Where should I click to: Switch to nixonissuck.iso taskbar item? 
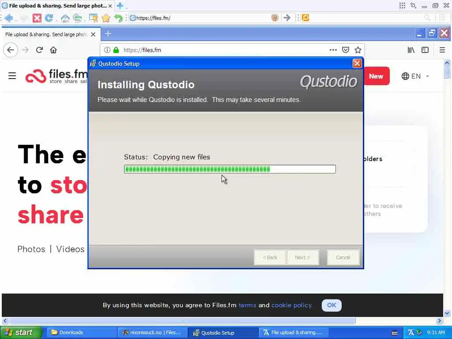coord(153,333)
